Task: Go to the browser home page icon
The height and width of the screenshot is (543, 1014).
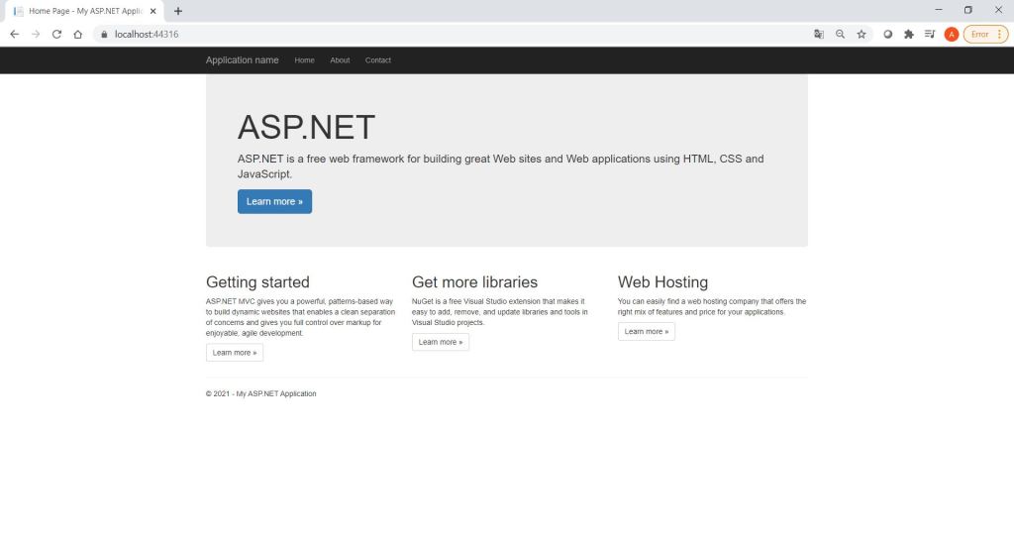Action: (x=77, y=34)
